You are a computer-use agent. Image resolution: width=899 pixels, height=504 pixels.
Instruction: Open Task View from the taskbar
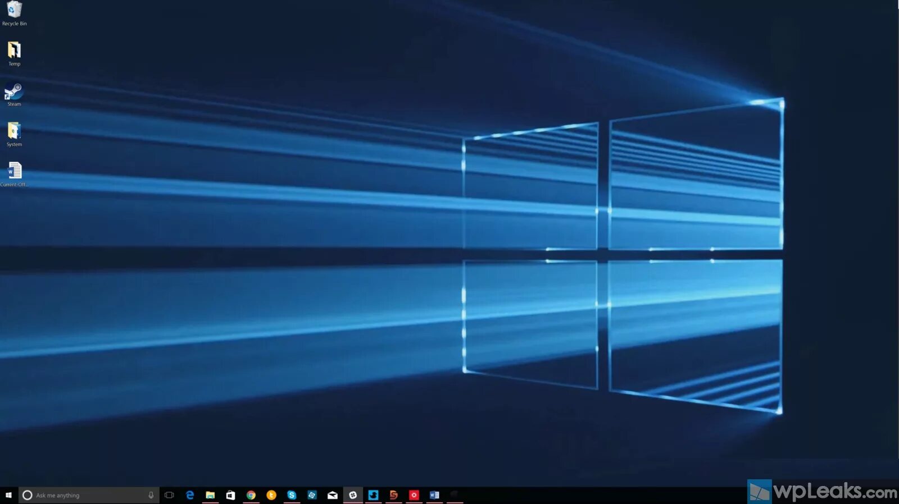tap(169, 495)
